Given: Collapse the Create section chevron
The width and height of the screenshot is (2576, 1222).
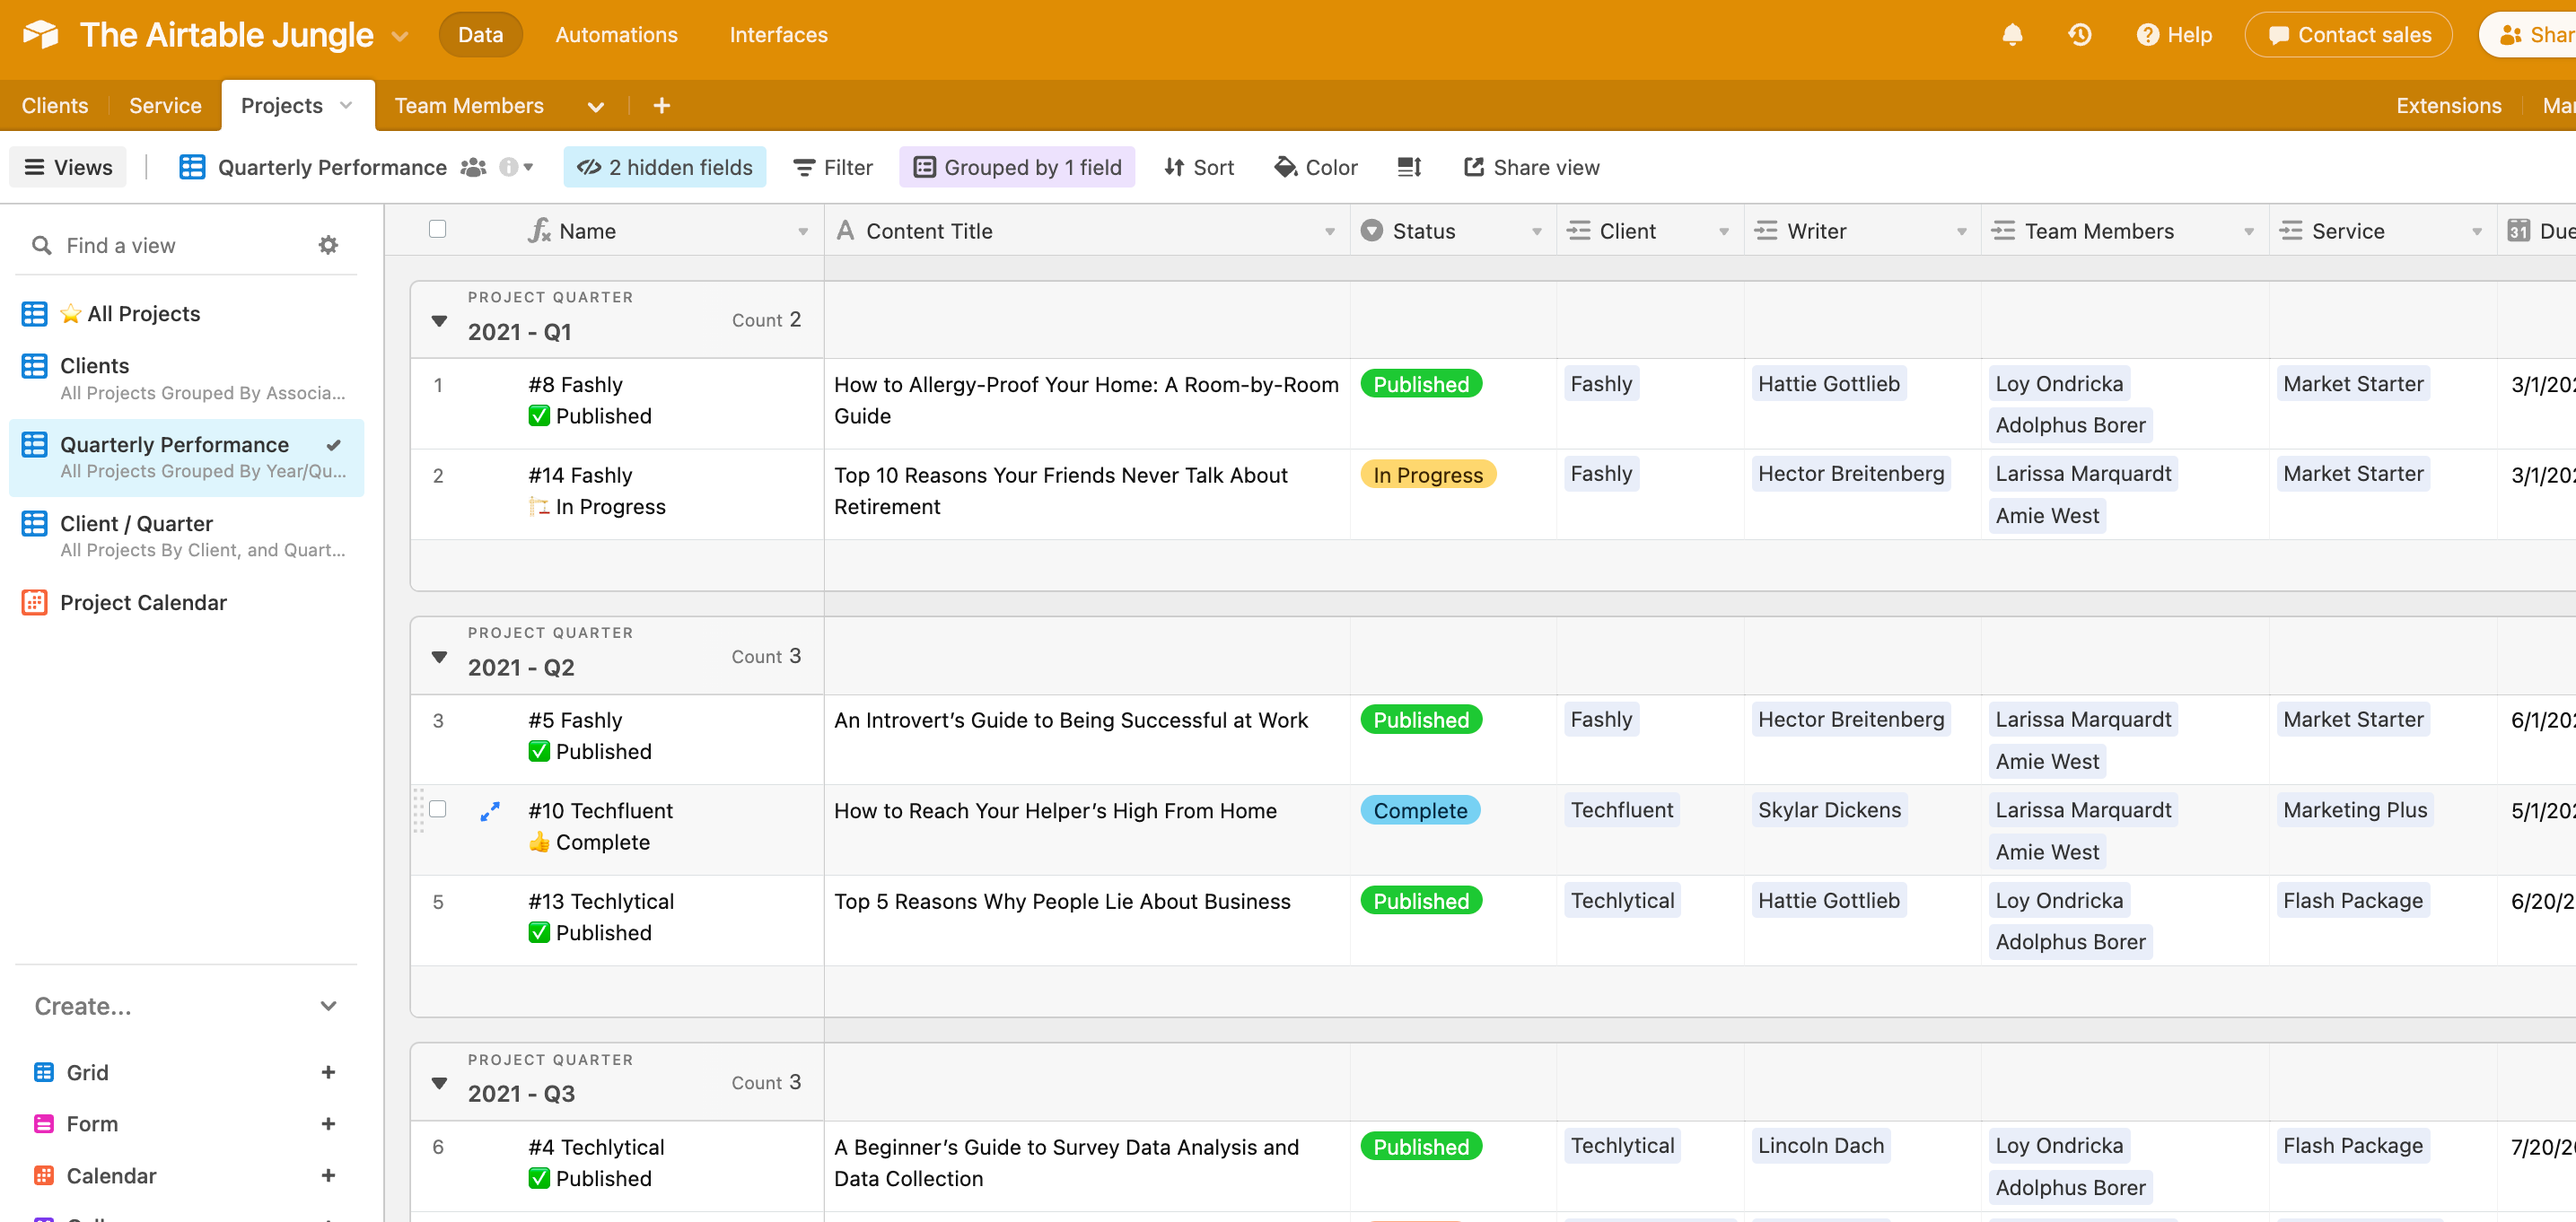Looking at the screenshot, I should [328, 1006].
